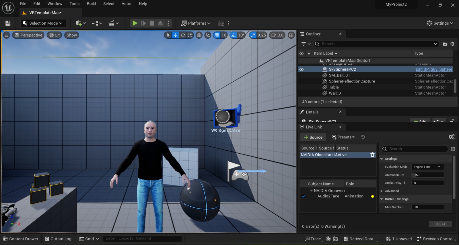The image size is (459, 245).
Task: Toggle the Audio2Face subject checkbox
Action: point(304,196)
